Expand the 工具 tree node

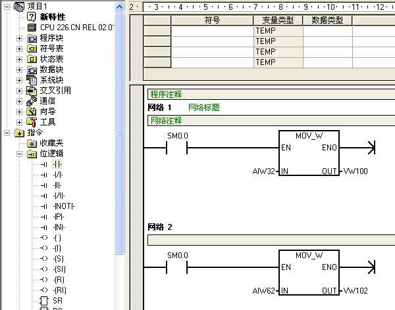coord(19,122)
